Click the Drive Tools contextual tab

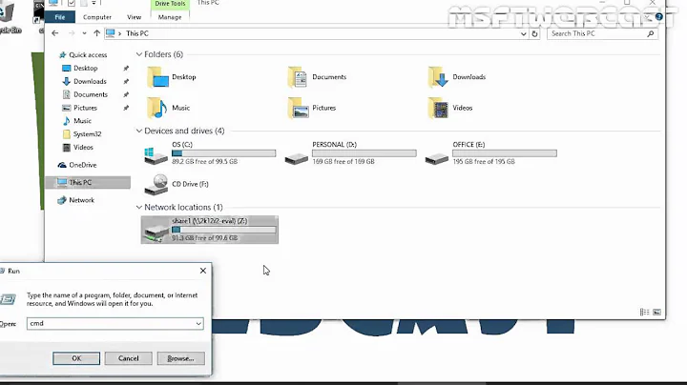[170, 4]
